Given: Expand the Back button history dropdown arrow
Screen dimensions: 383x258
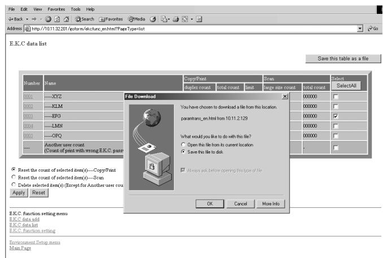Looking at the screenshot, I should click(x=27, y=19).
